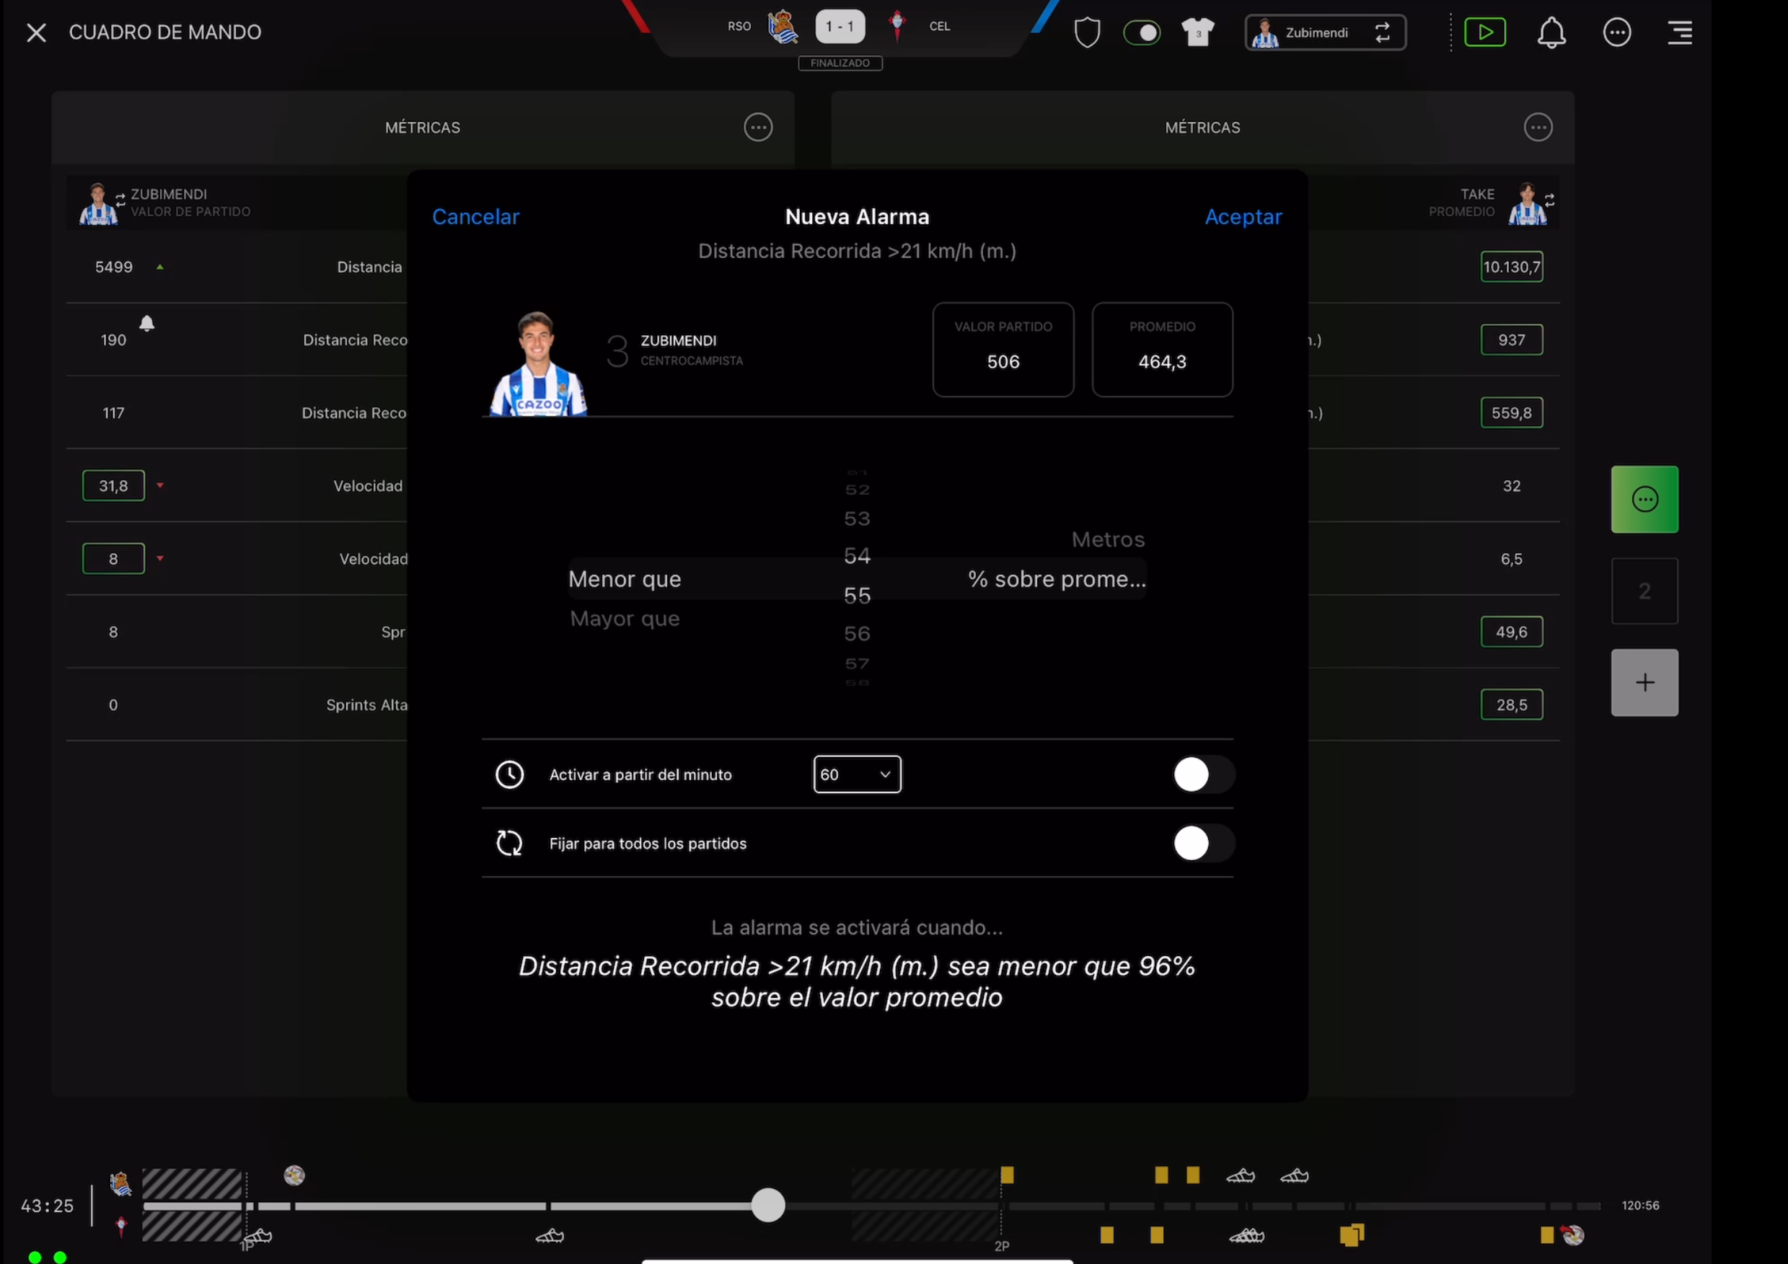The image size is (1788, 1264).
Task: Click the shield icon in top bar
Action: pos(1086,32)
